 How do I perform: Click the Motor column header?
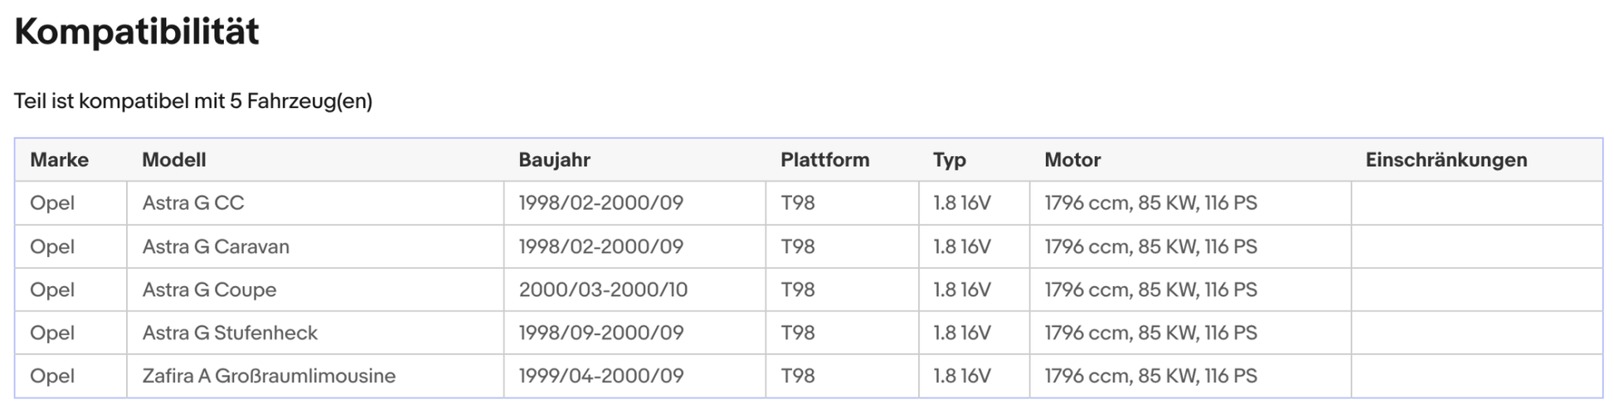[1072, 160]
